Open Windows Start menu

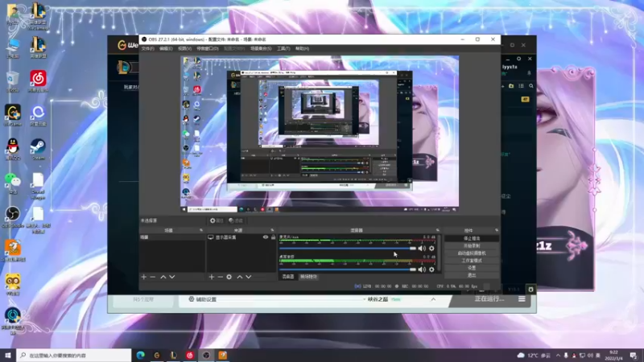tap(8, 356)
